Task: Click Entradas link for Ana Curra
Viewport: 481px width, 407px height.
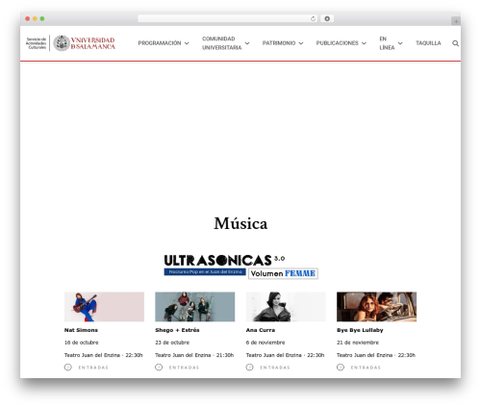Action: click(275, 368)
